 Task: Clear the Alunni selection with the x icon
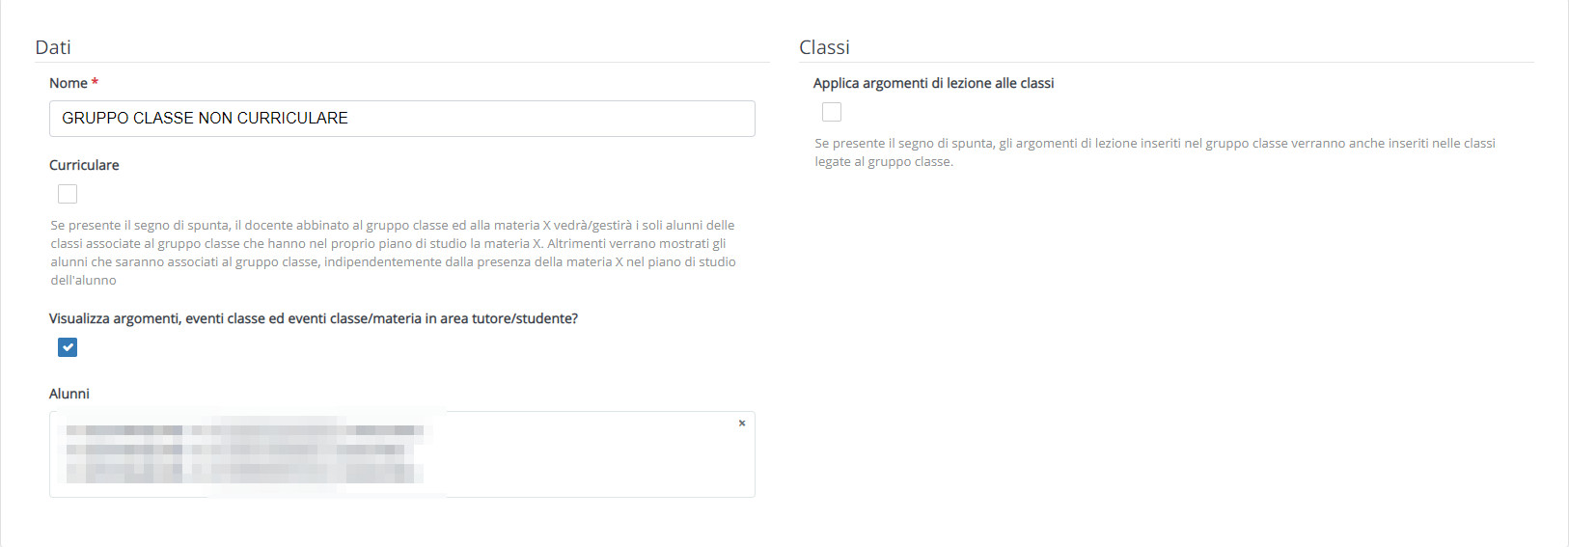point(742,424)
